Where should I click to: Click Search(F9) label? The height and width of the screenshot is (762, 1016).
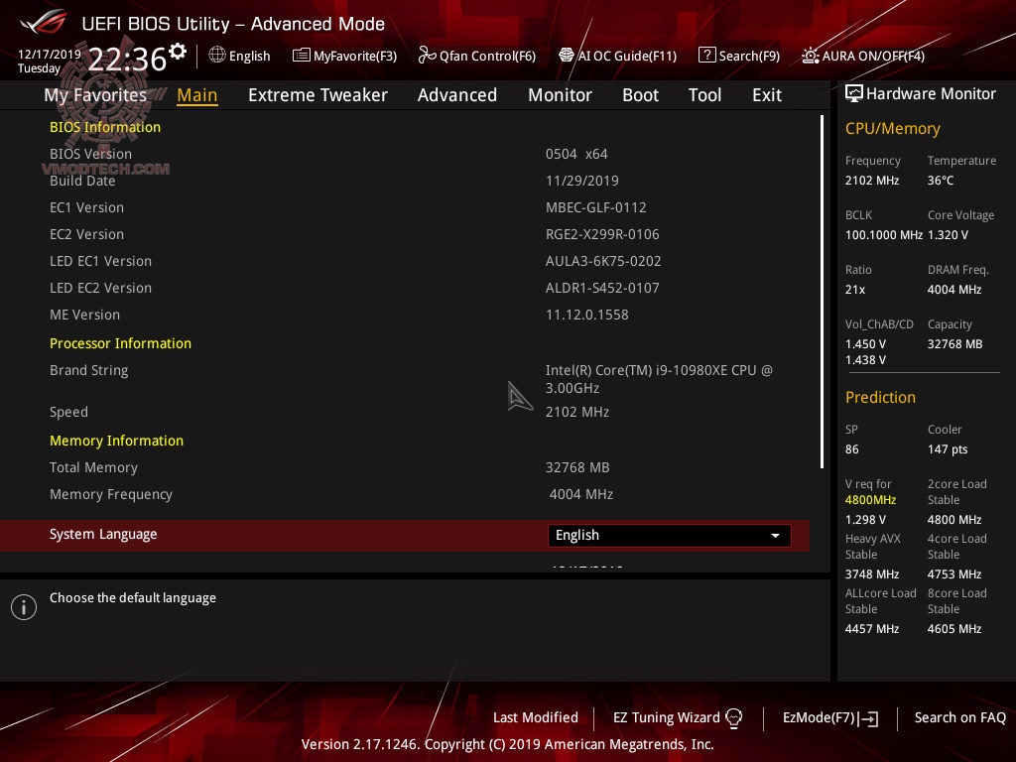point(749,57)
